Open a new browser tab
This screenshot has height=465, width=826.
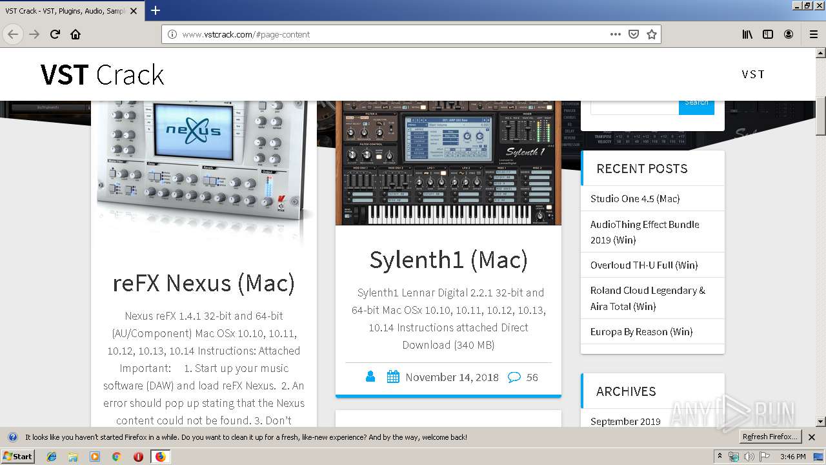pyautogui.click(x=156, y=10)
